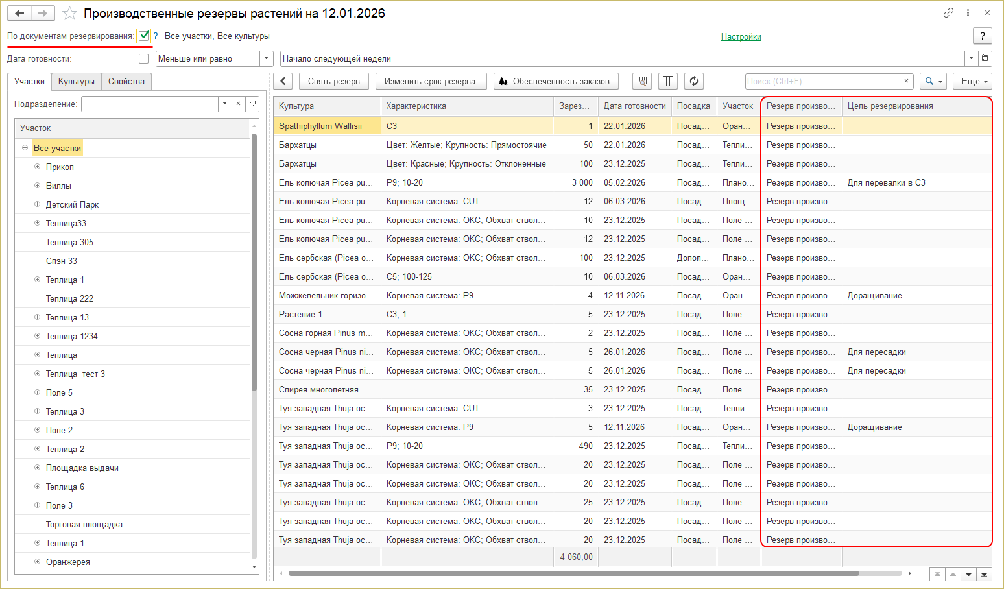
Task: Click the copy link icon at top right
Action: tap(948, 13)
